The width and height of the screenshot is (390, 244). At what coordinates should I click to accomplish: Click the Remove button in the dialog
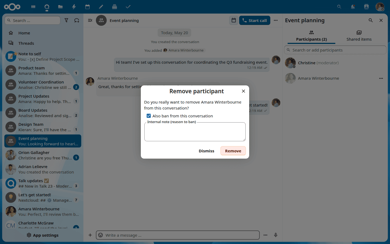pyautogui.click(x=233, y=151)
